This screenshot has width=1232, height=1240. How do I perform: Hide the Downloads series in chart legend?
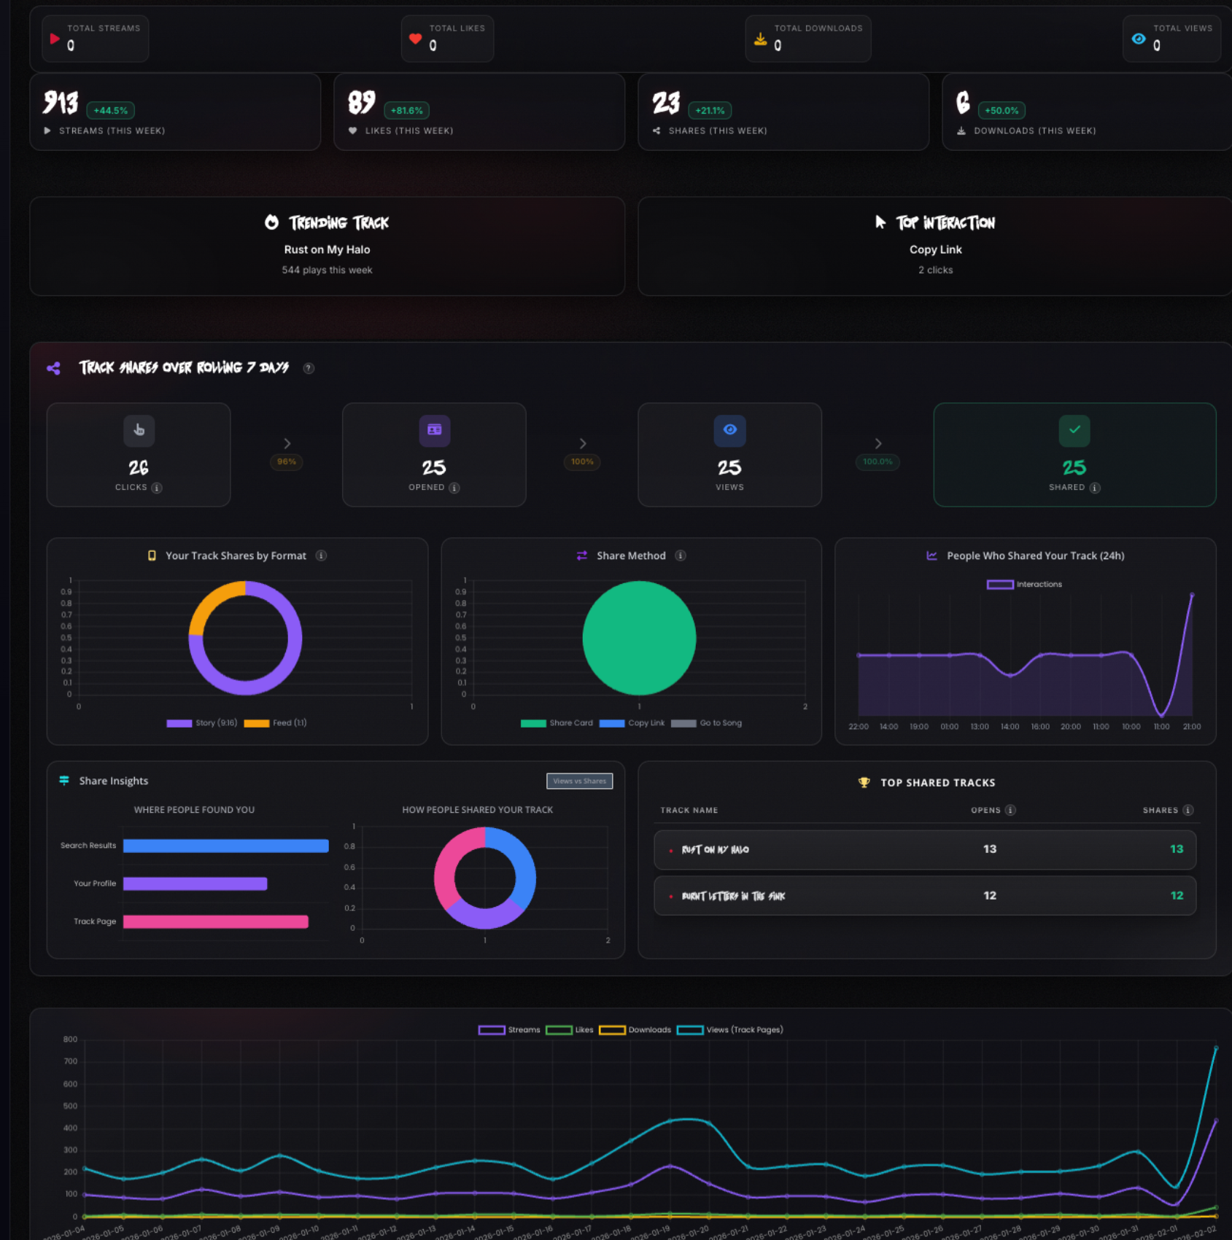click(x=635, y=1030)
